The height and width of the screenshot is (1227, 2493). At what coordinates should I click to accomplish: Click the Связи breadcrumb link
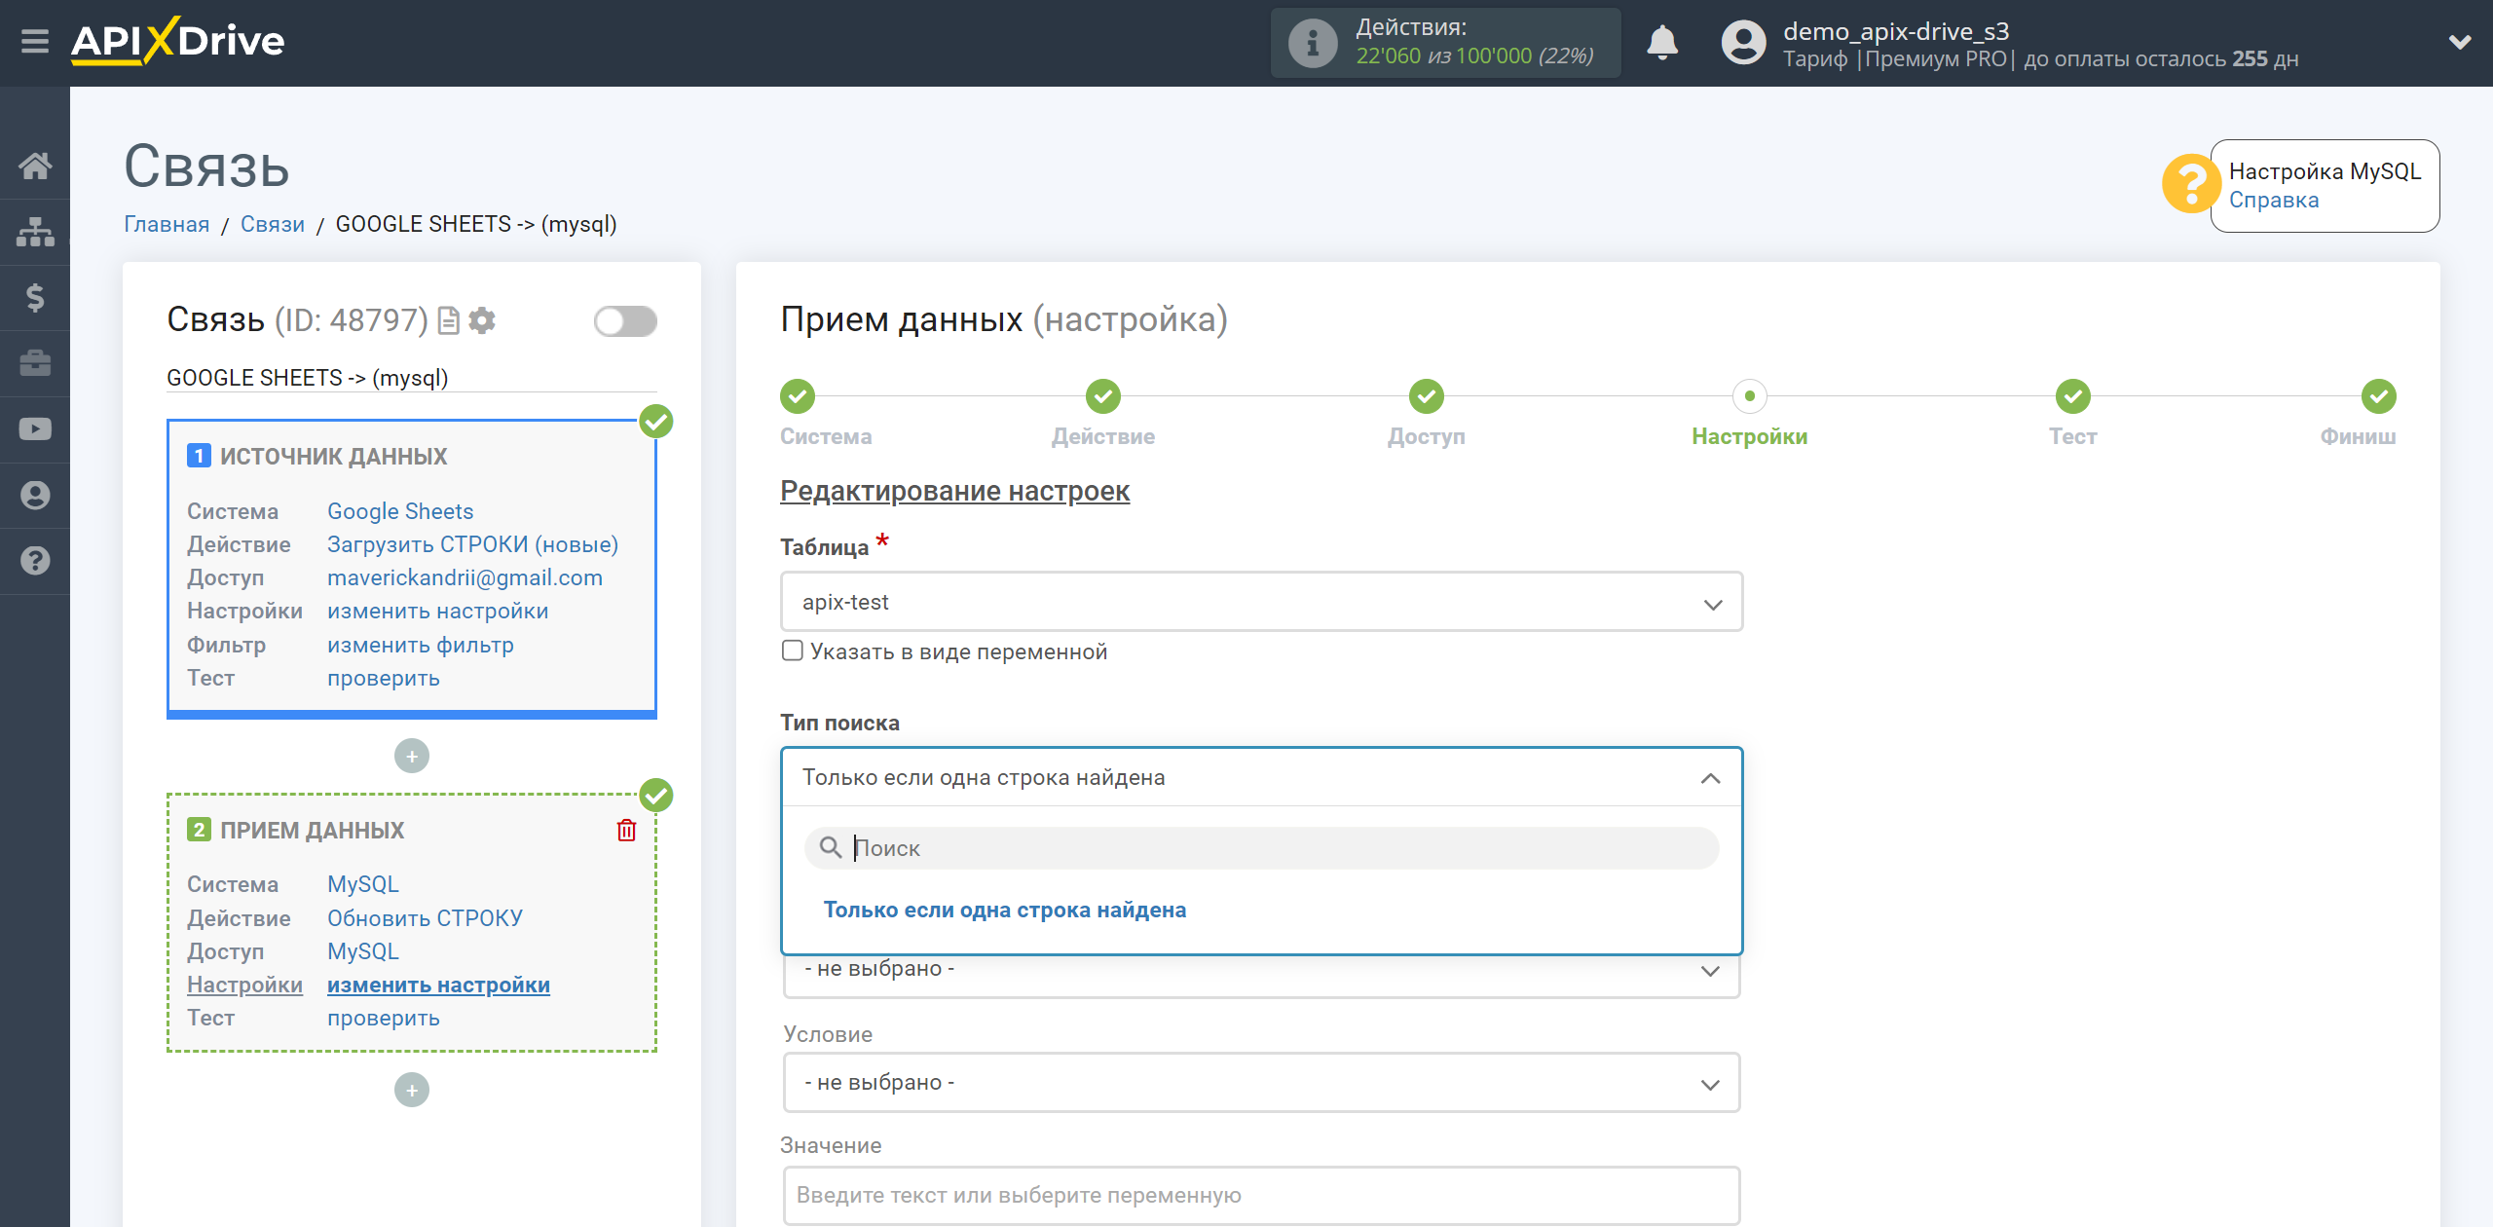point(273,224)
